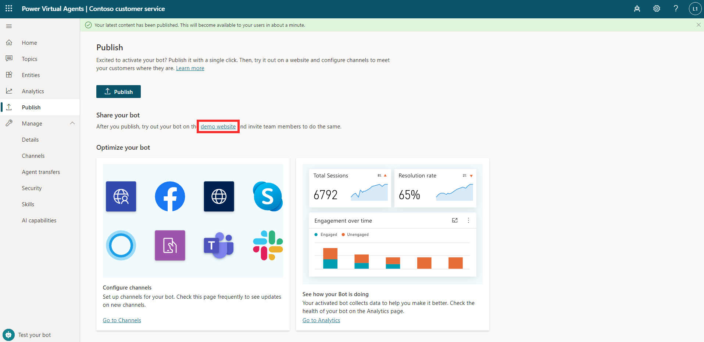This screenshot has width=704, height=342.
Task: Select the Facebook channel icon
Action: [x=170, y=196]
